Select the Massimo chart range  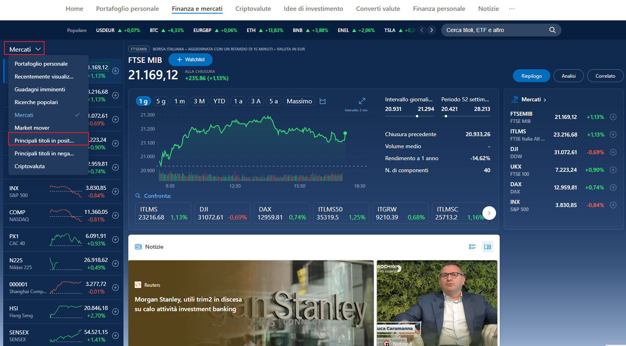pos(300,101)
